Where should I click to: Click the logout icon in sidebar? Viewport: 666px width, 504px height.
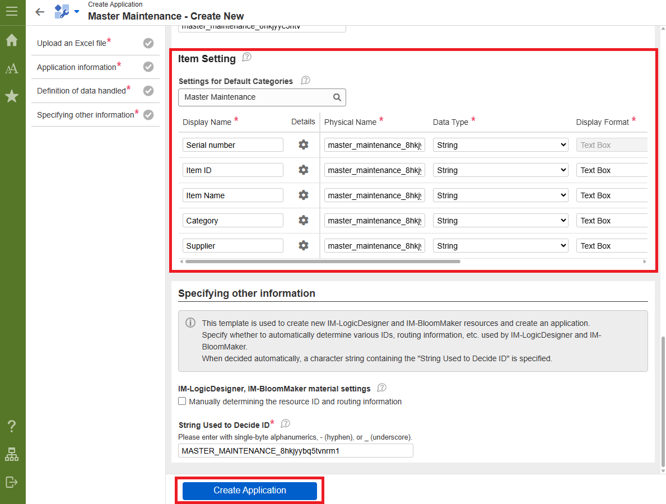[x=12, y=482]
